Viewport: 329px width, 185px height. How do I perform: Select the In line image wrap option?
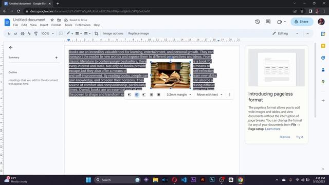(x=130, y=95)
